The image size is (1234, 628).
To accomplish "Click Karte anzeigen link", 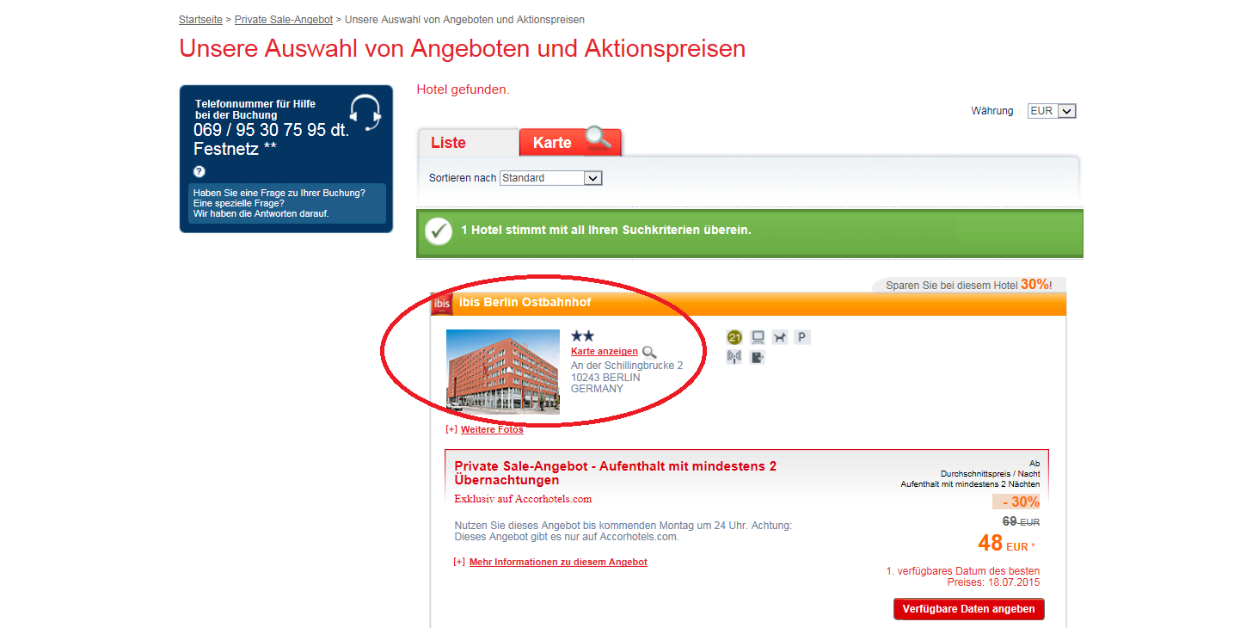I will point(605,351).
